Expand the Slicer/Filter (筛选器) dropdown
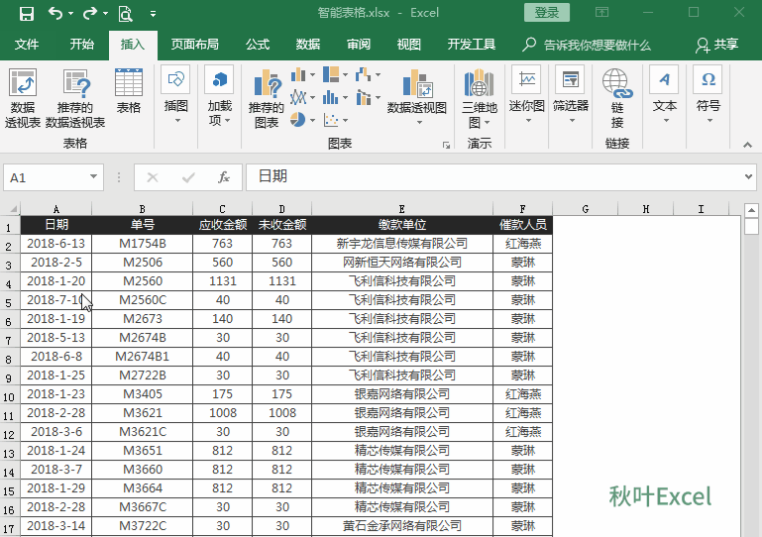762x537 pixels. 570,91
